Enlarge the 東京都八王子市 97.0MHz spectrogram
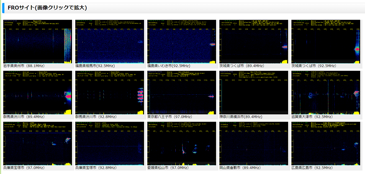365x174 pixels. click(182, 93)
